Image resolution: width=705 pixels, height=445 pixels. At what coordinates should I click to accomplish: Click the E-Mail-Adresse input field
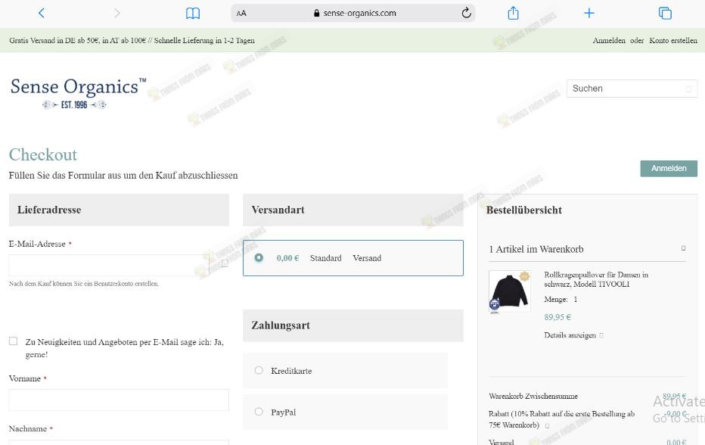(x=109, y=265)
